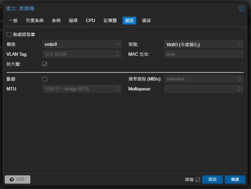Click the 說明 help button
Viewport: 251px width, 189px height.
pos(17,179)
